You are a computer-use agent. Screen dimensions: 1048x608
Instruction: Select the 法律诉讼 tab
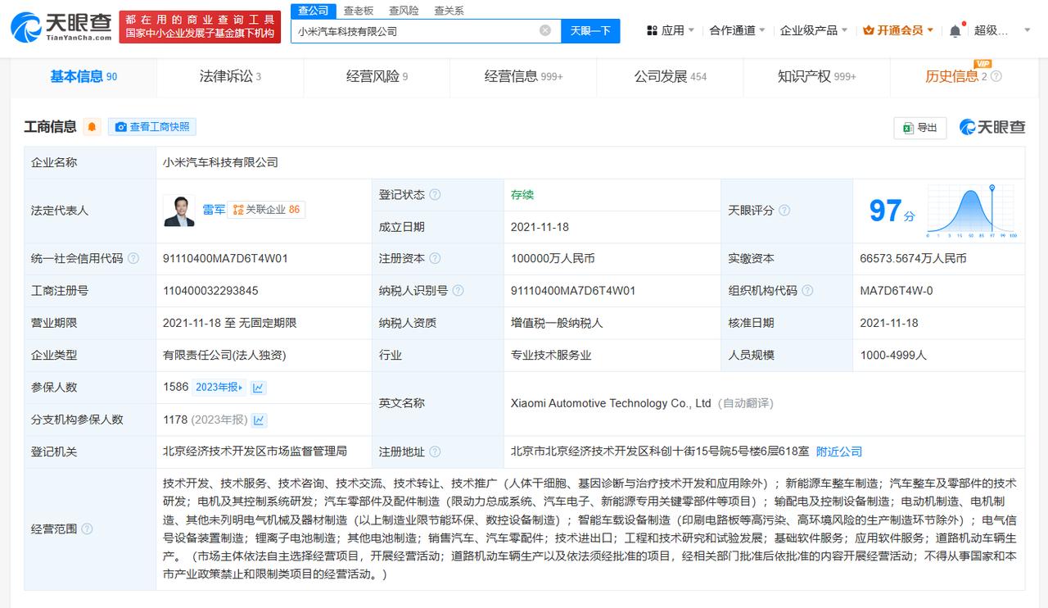click(x=230, y=76)
